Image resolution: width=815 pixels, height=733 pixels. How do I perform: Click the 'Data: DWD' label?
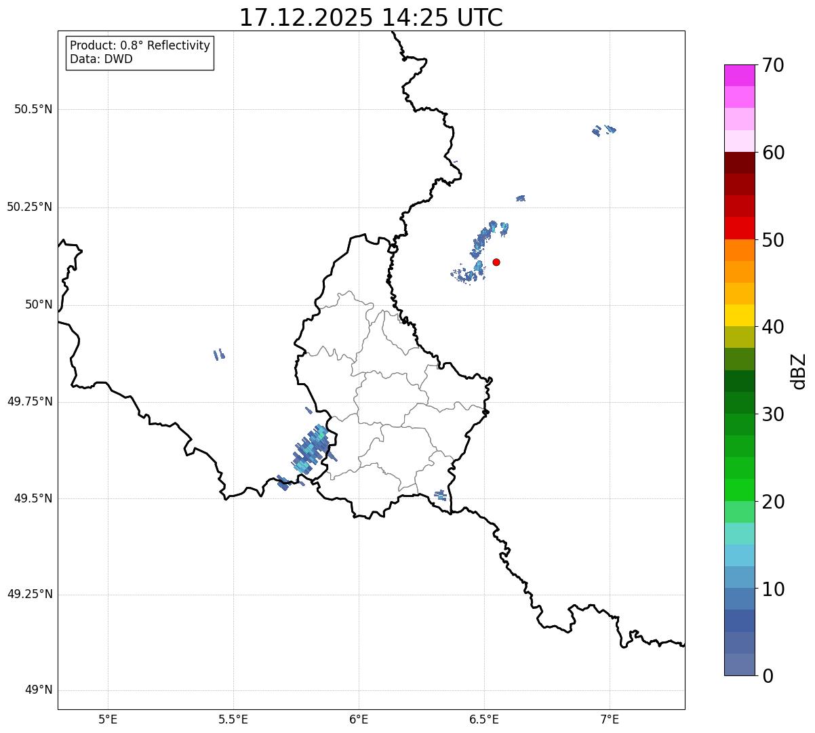[x=102, y=59]
